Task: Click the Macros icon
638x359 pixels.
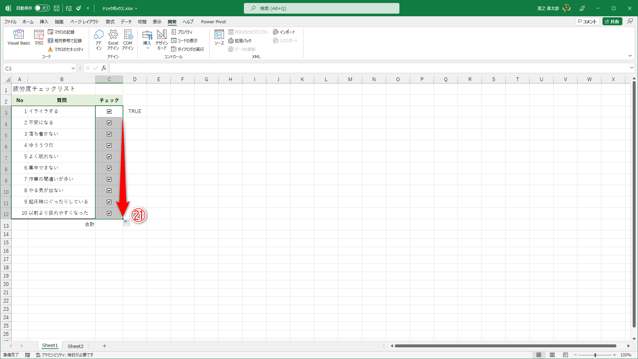Action: [39, 37]
